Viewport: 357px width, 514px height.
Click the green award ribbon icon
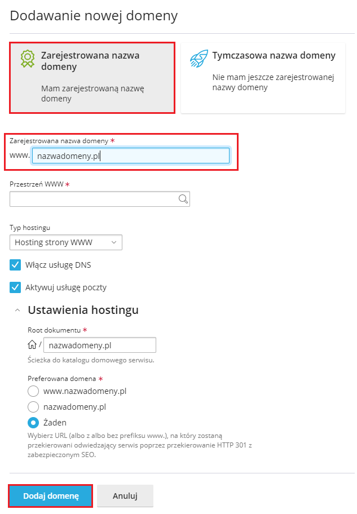pyautogui.click(x=28, y=59)
